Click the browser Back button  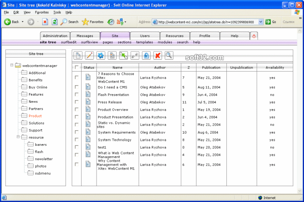(12, 22)
